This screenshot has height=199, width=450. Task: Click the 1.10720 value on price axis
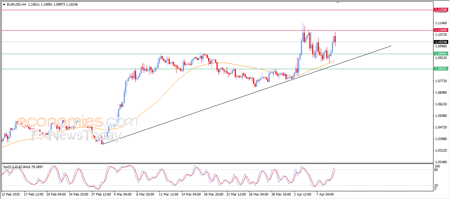pos(441,35)
